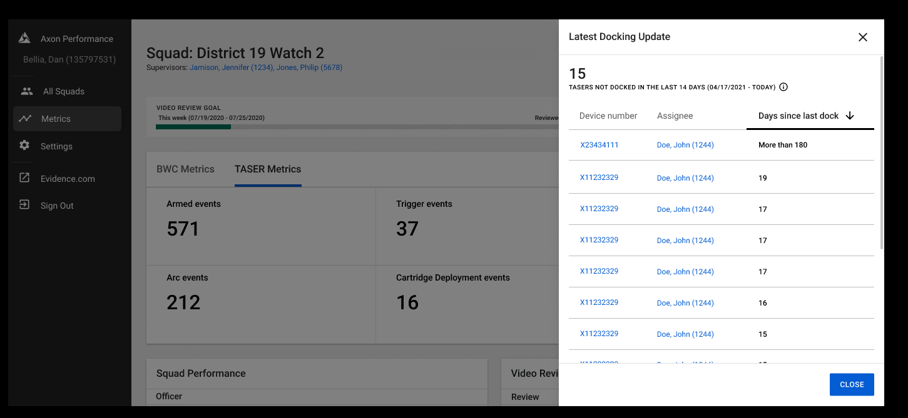This screenshot has height=418, width=908.
Task: Click device number X23434111
Action: pyautogui.click(x=599, y=144)
